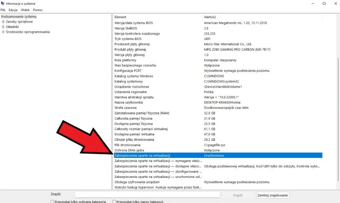
Task: Select Produkt płyty głównej row
Action: [x=218, y=49]
